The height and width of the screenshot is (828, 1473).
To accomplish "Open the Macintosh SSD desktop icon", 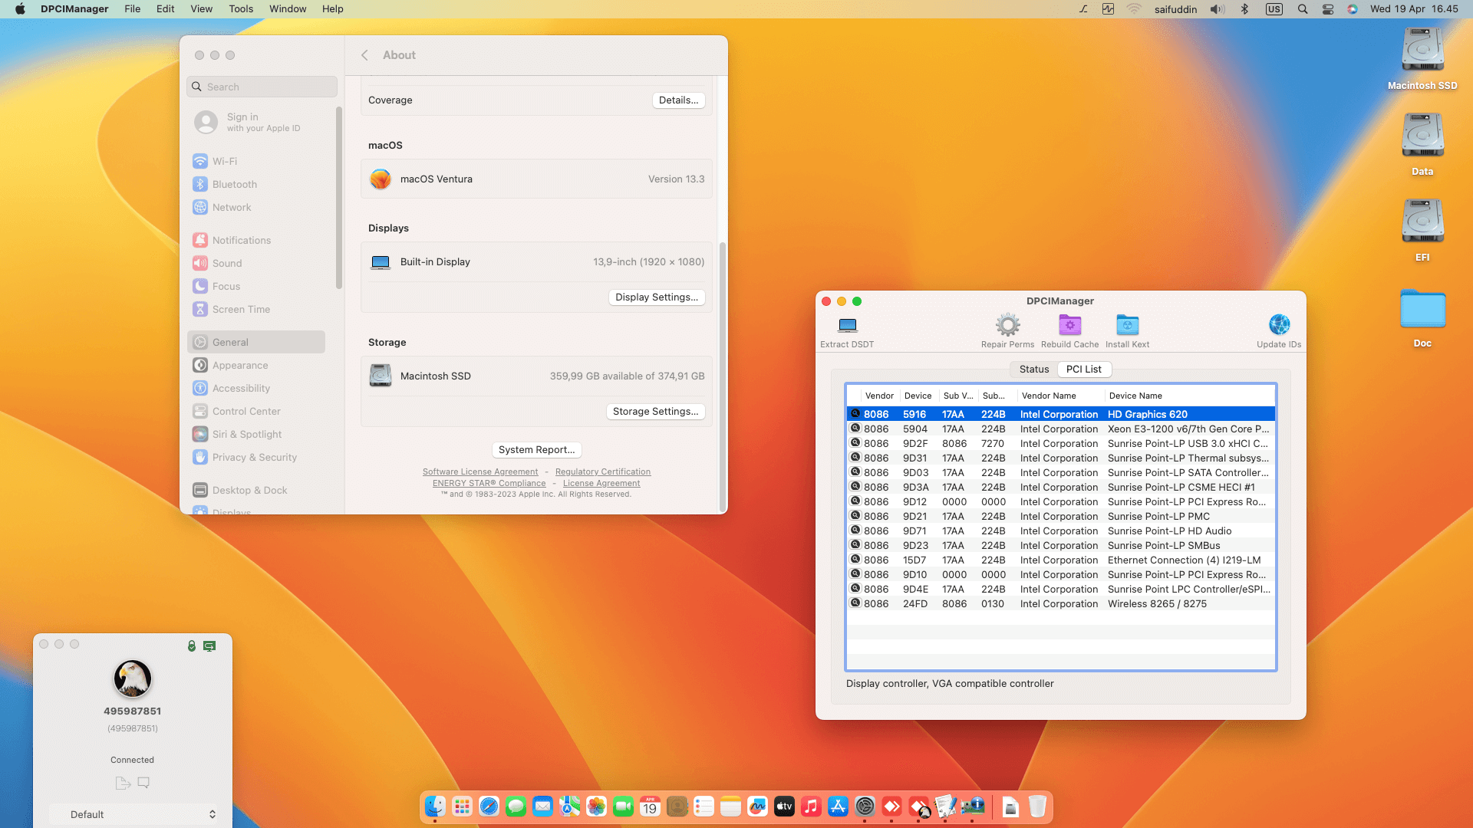I will pos(1422,48).
